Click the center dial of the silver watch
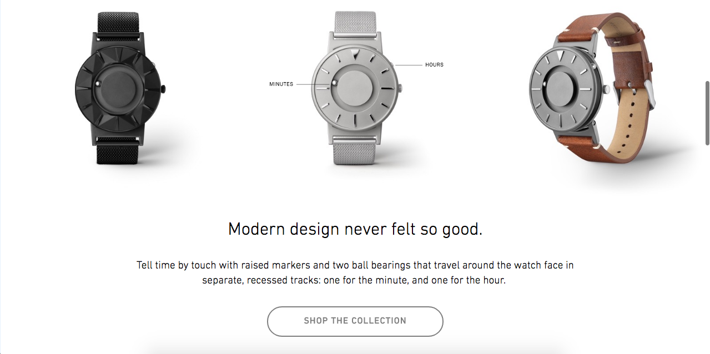The width and height of the screenshot is (710, 354). (x=356, y=88)
